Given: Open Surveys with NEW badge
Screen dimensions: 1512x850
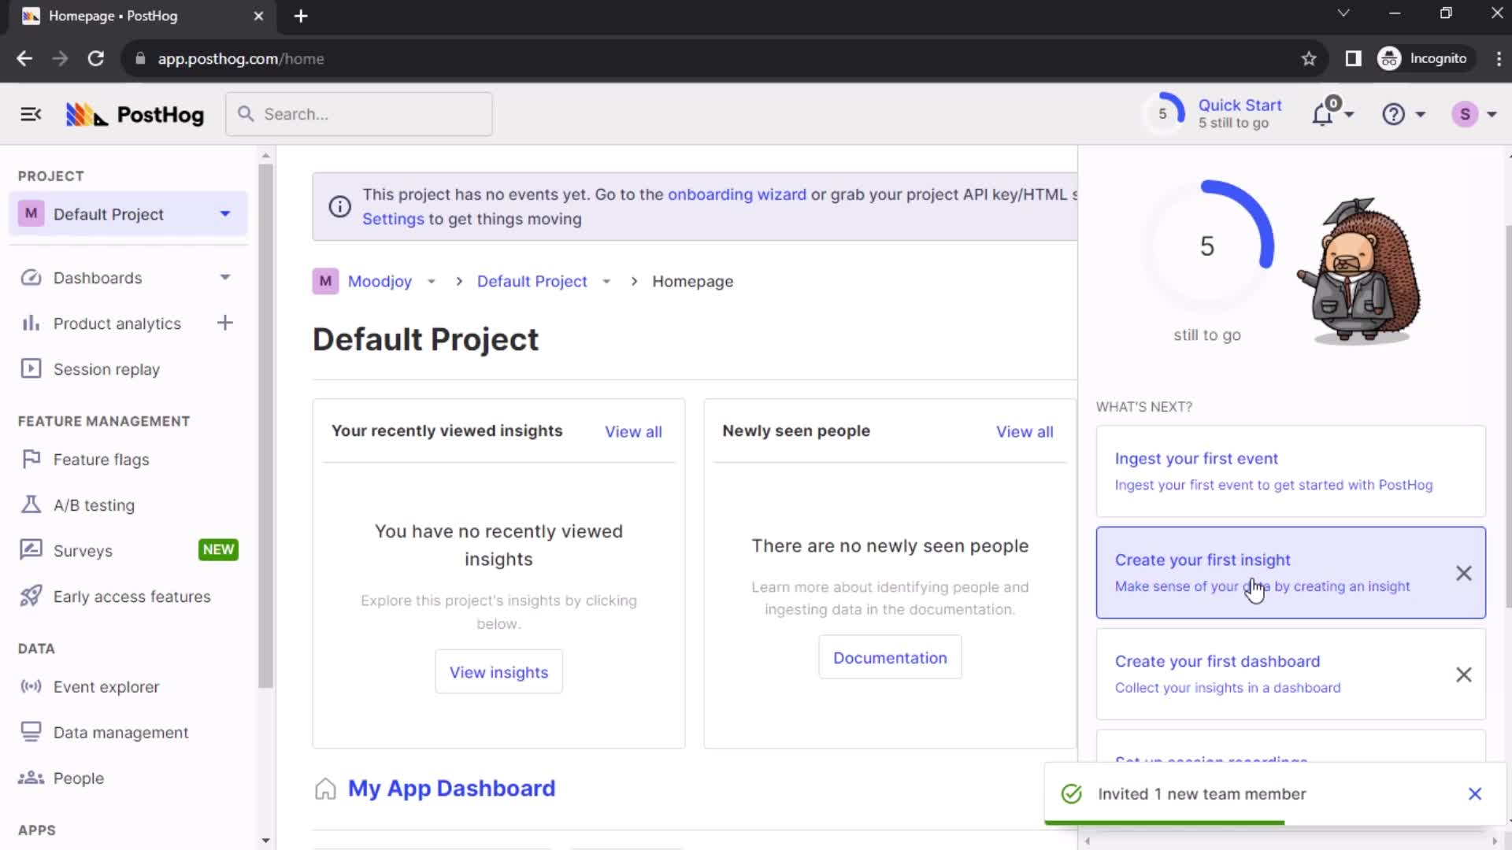Looking at the screenshot, I should (x=82, y=550).
